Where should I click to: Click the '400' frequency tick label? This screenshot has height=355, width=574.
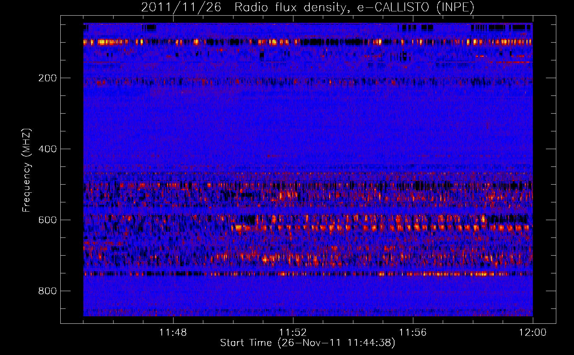point(48,149)
